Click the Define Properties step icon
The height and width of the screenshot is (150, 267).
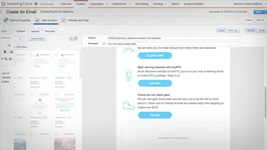tap(6, 20)
